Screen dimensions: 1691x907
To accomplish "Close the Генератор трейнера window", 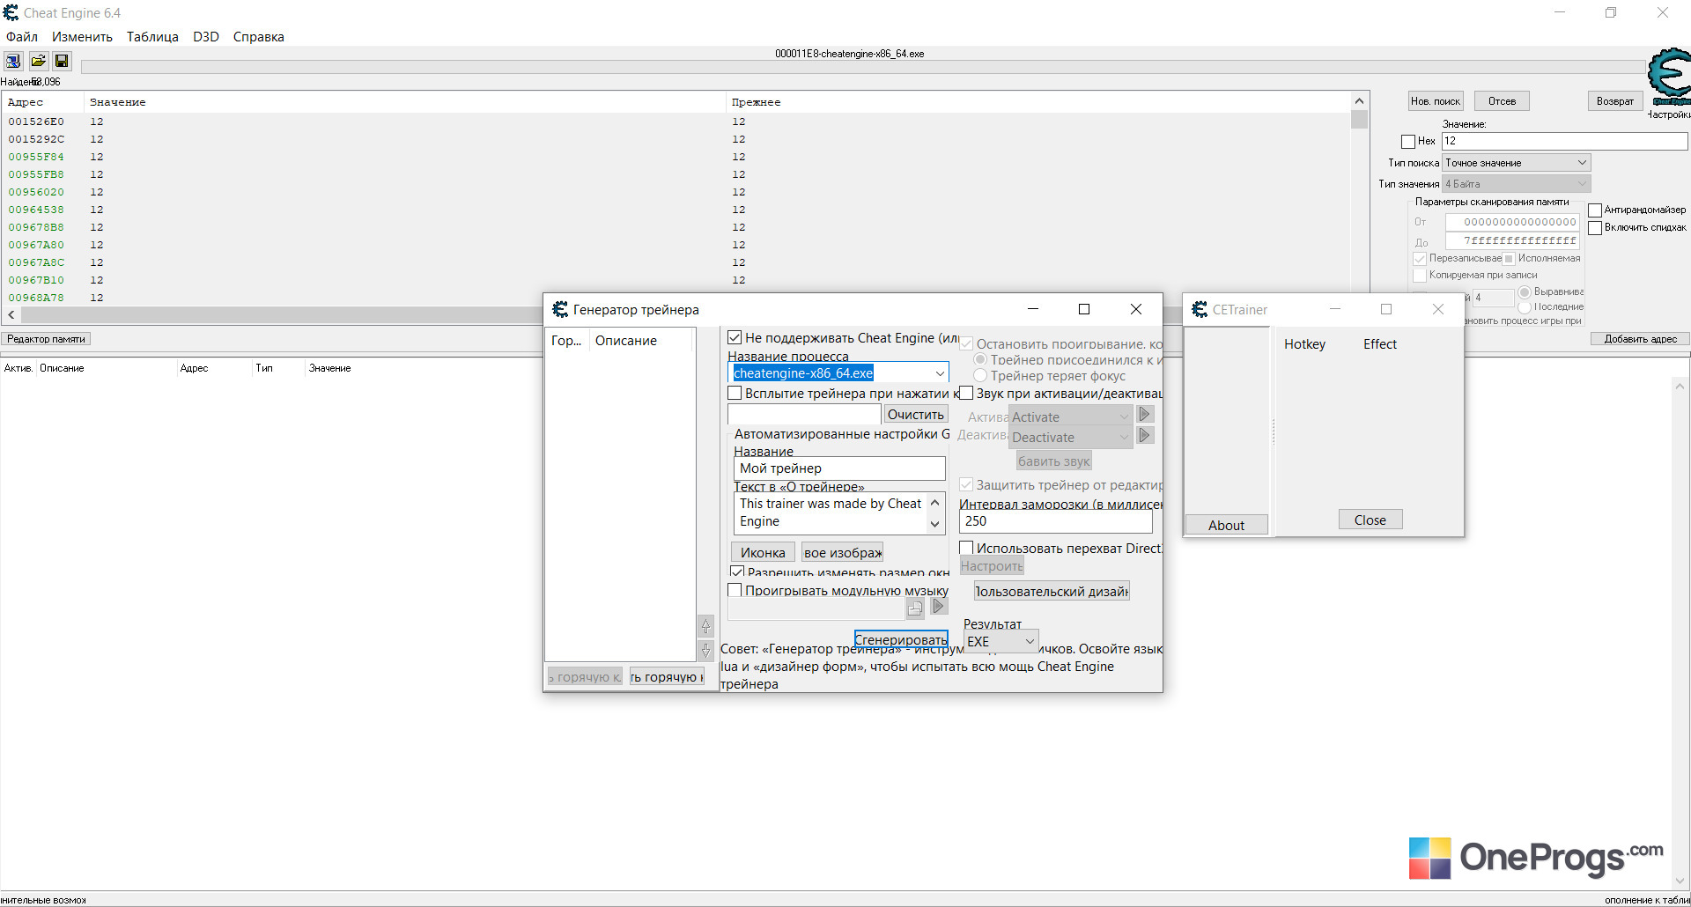I will tap(1136, 309).
